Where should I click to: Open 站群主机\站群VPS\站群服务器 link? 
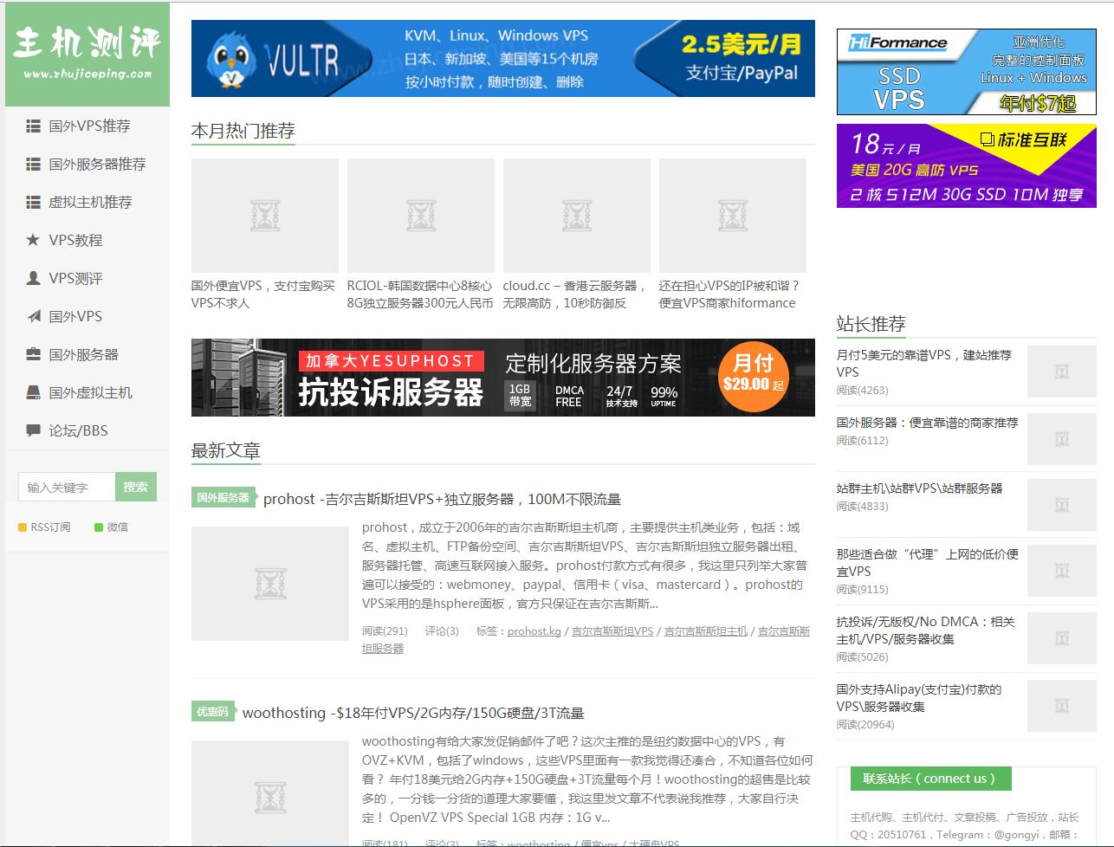[x=919, y=488]
